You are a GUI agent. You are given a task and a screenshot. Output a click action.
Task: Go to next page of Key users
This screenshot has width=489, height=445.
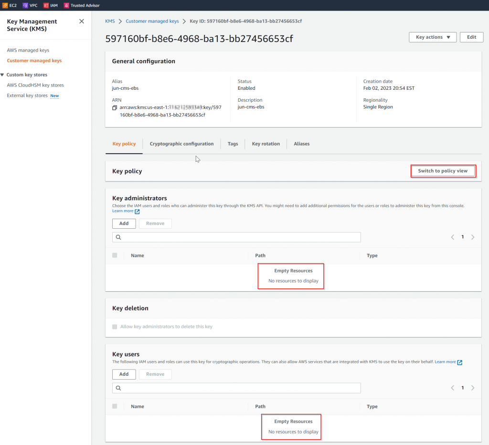(x=473, y=388)
